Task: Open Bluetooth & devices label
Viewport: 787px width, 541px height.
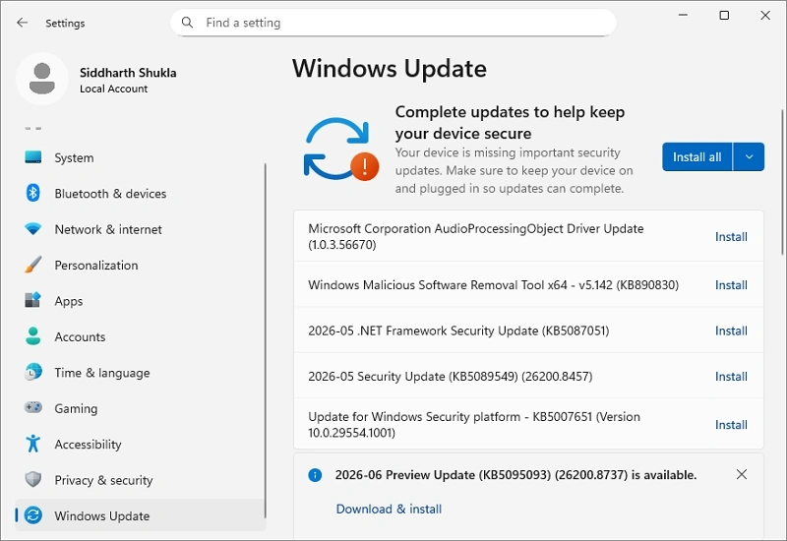Action: [x=110, y=193]
